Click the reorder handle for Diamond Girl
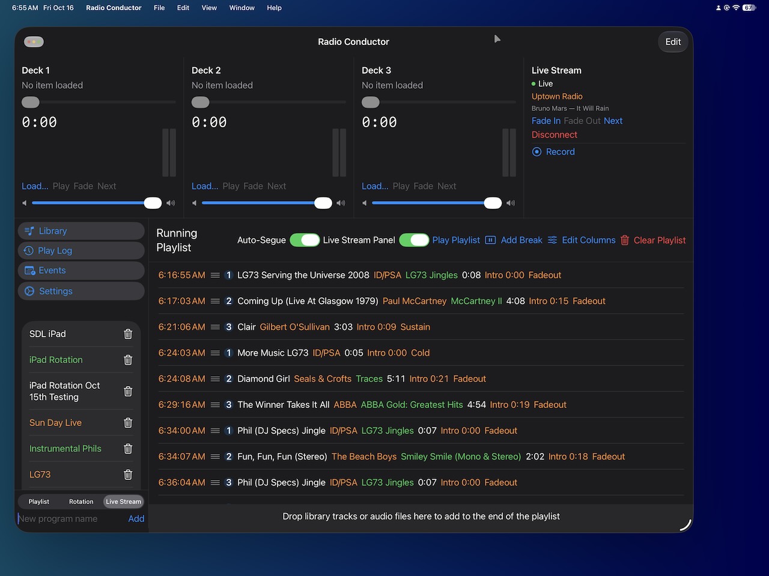Image resolution: width=769 pixels, height=576 pixels. [x=215, y=379]
